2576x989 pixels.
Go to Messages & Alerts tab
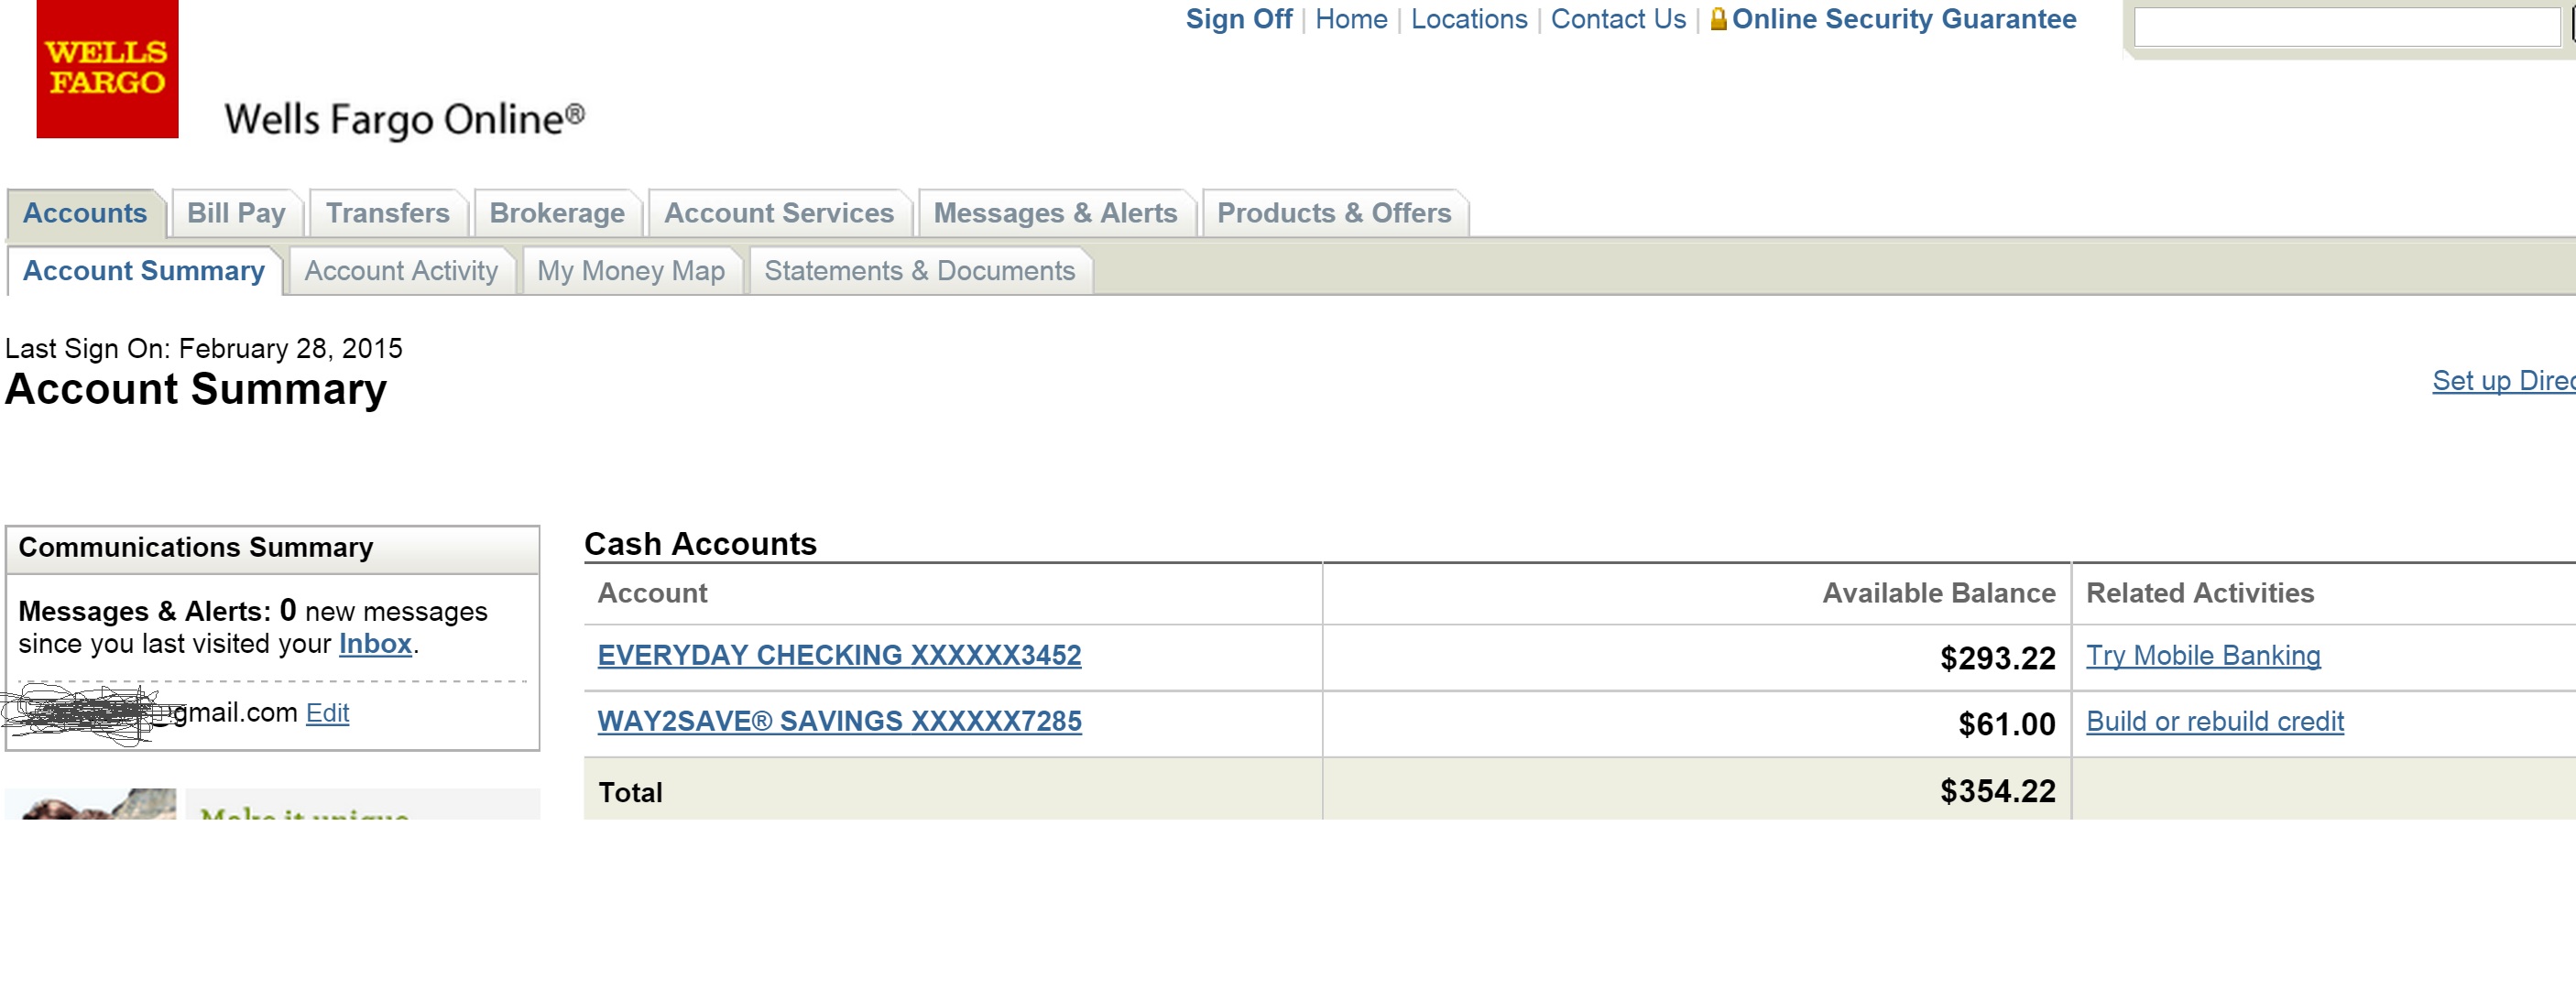point(1055,213)
